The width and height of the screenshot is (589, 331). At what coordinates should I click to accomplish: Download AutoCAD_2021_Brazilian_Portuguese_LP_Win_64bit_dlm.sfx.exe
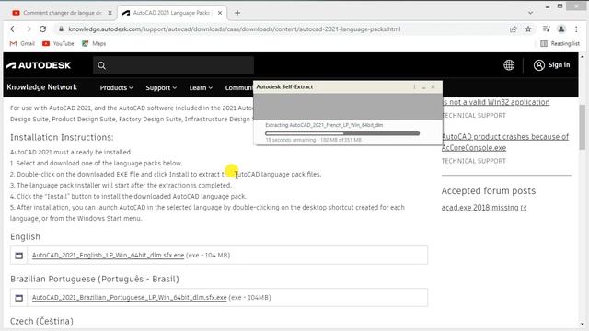pos(129,297)
